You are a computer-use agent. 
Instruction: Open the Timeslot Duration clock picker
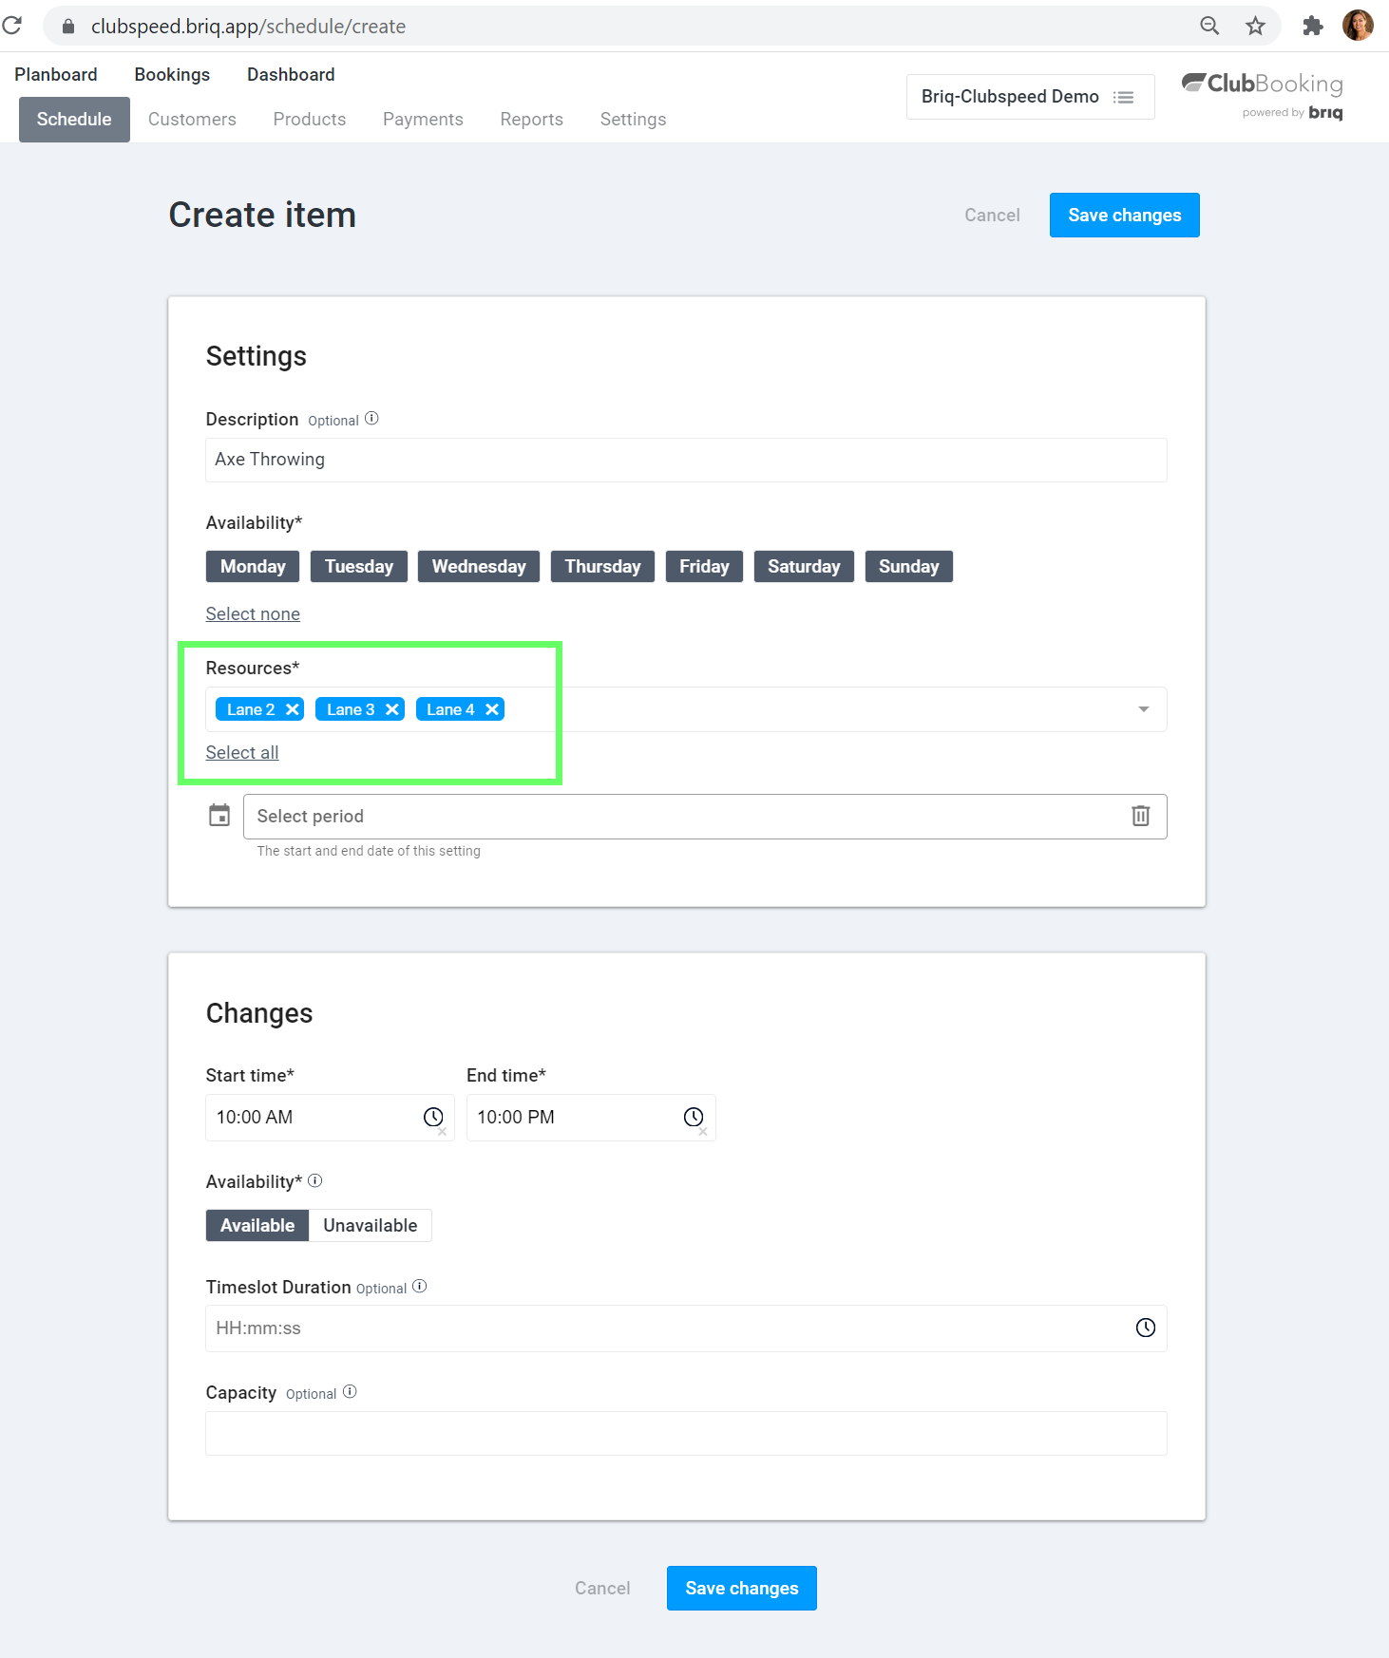(x=1146, y=1328)
